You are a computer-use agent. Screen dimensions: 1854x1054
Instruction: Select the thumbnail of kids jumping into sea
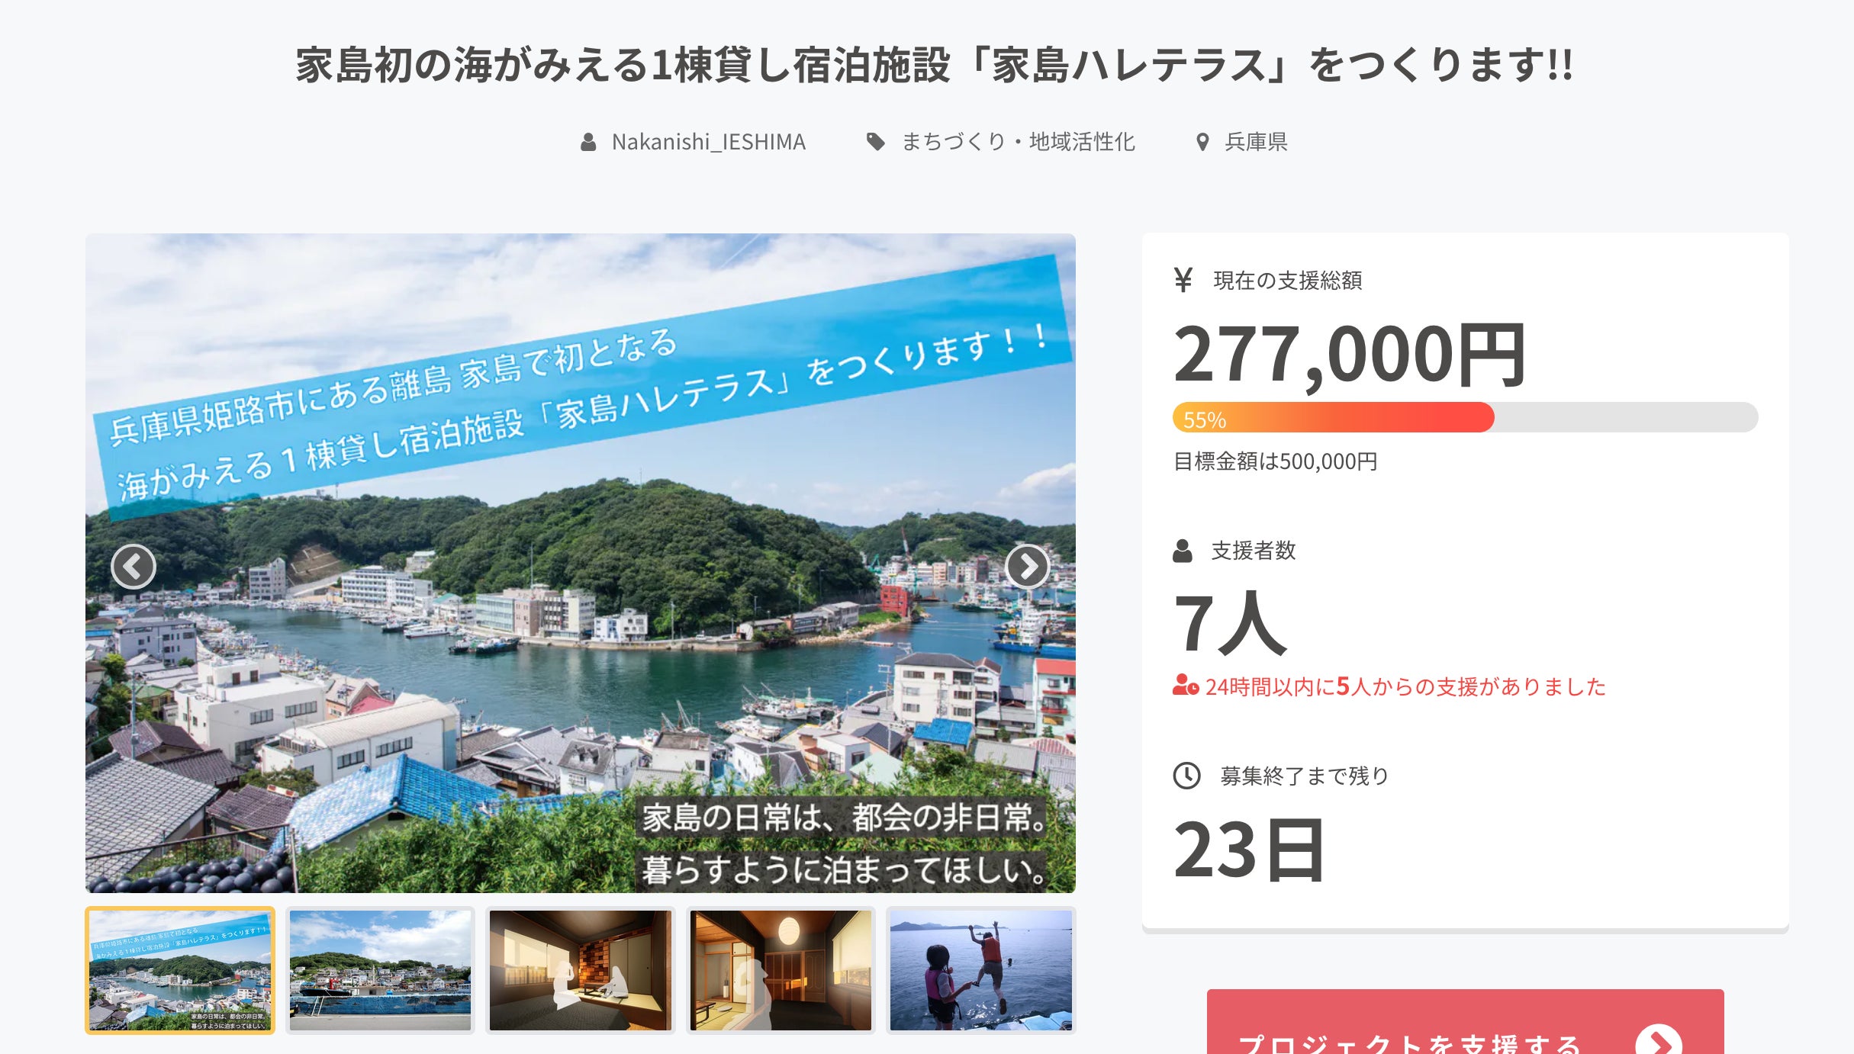pos(981,970)
